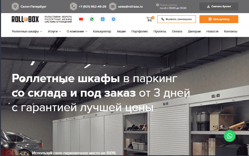Open the Telegram channel icon
The width and height of the screenshot is (249, 156).
pyautogui.click(x=113, y=19)
